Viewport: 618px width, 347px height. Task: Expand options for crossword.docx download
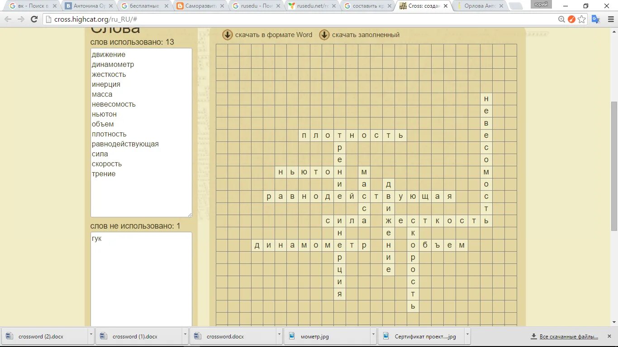pos(279,336)
